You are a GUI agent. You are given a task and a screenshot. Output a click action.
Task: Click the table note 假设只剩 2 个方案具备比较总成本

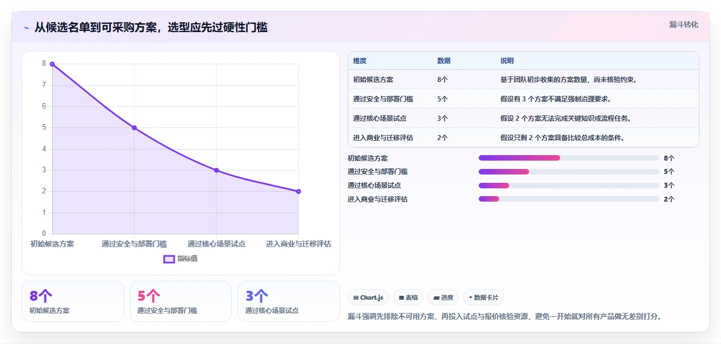[x=562, y=138]
